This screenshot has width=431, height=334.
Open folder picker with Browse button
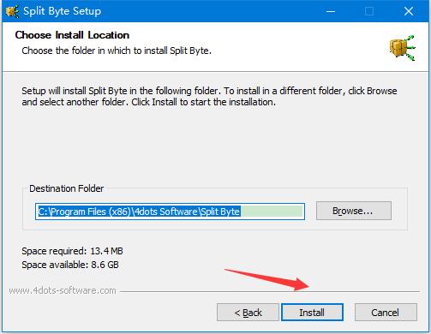354,211
